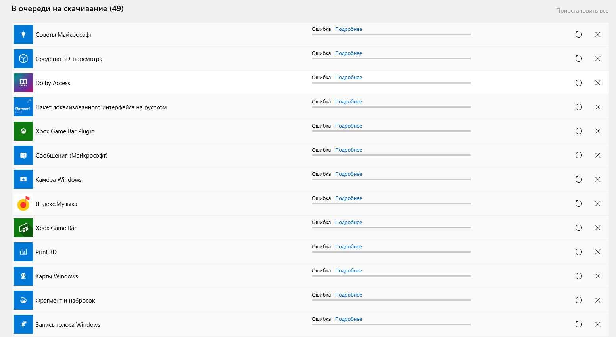
Task: Cancel Сообщения (Майкрософт) download
Action: coord(598,155)
